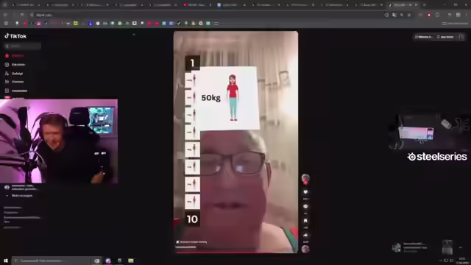This screenshot has height=265, width=471.
Task: Click the heart like icon on video
Action: 305,192
